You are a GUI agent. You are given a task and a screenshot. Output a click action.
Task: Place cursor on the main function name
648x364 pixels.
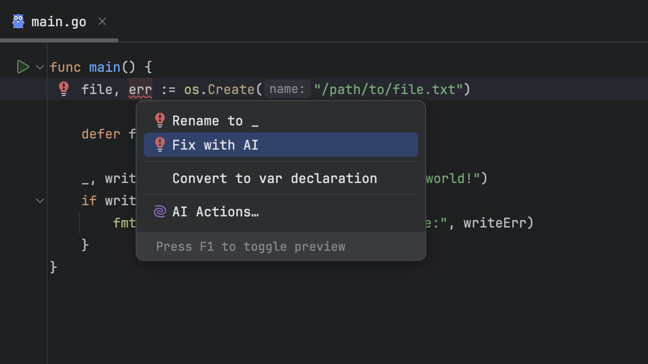(105, 67)
